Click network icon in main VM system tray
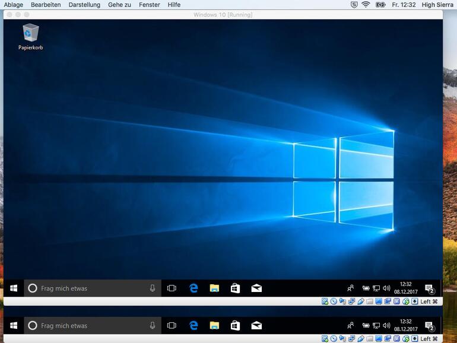The width and height of the screenshot is (457, 343). click(x=376, y=288)
